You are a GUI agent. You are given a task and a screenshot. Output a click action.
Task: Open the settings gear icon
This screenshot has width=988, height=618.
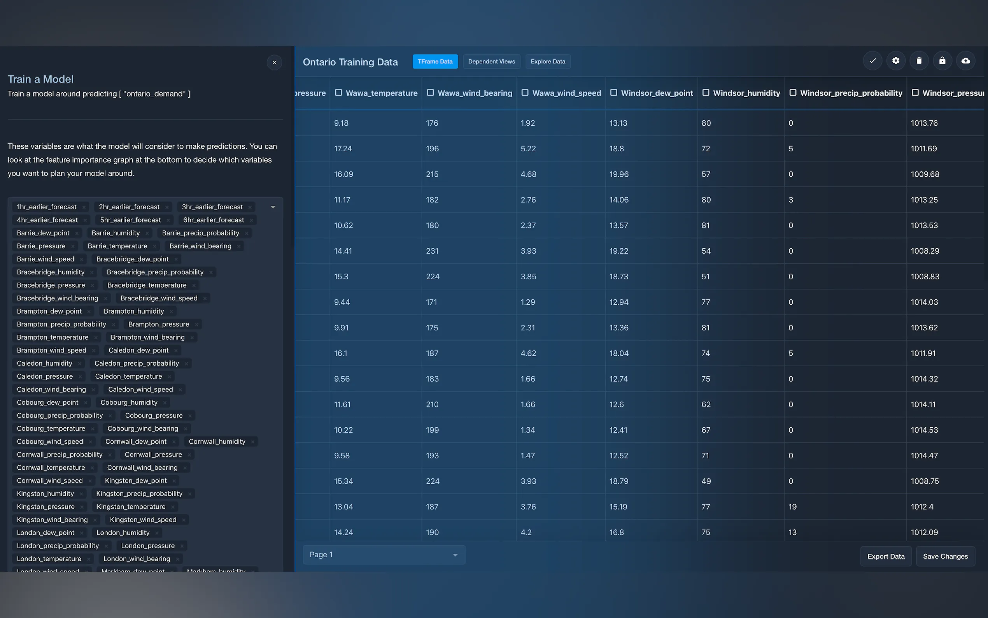(896, 61)
